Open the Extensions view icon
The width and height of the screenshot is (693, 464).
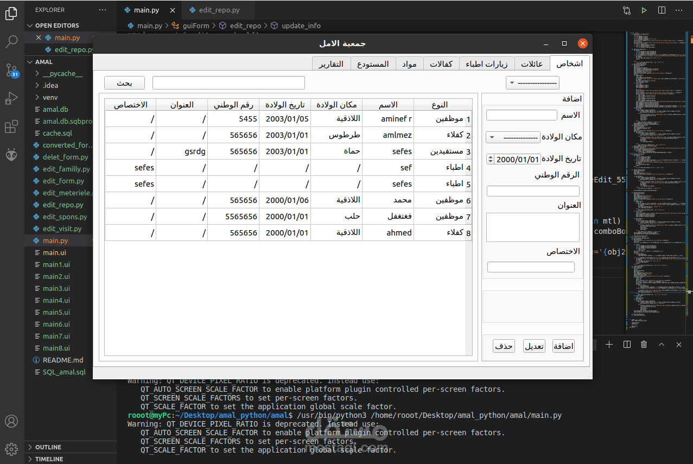[x=11, y=127]
